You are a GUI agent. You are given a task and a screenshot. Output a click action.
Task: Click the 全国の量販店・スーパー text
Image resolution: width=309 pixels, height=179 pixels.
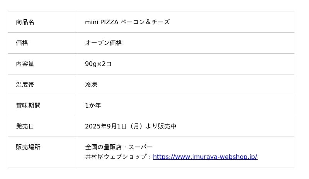click(119, 147)
